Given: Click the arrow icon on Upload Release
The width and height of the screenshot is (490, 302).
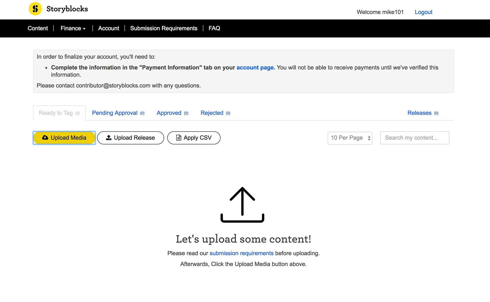Looking at the screenshot, I should pyautogui.click(x=108, y=138).
